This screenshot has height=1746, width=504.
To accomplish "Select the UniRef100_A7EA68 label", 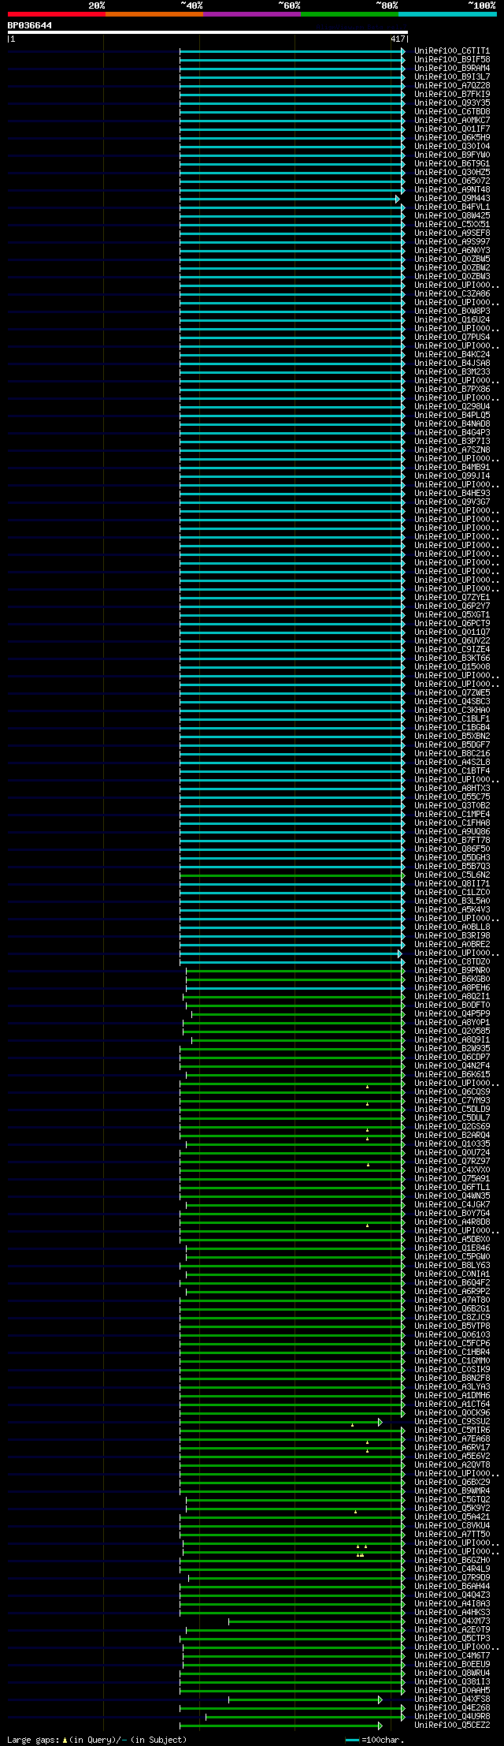I will 452,1438.
